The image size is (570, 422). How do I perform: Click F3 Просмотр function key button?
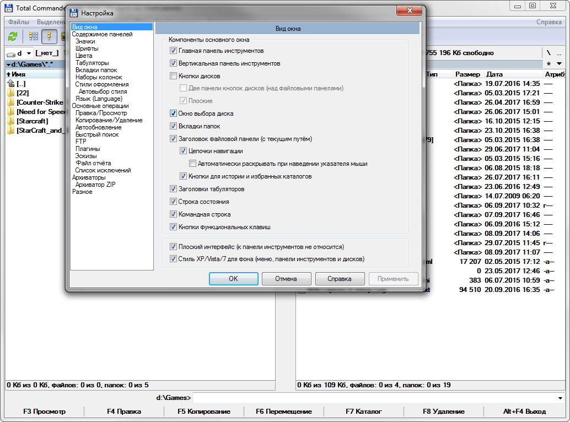click(x=44, y=412)
